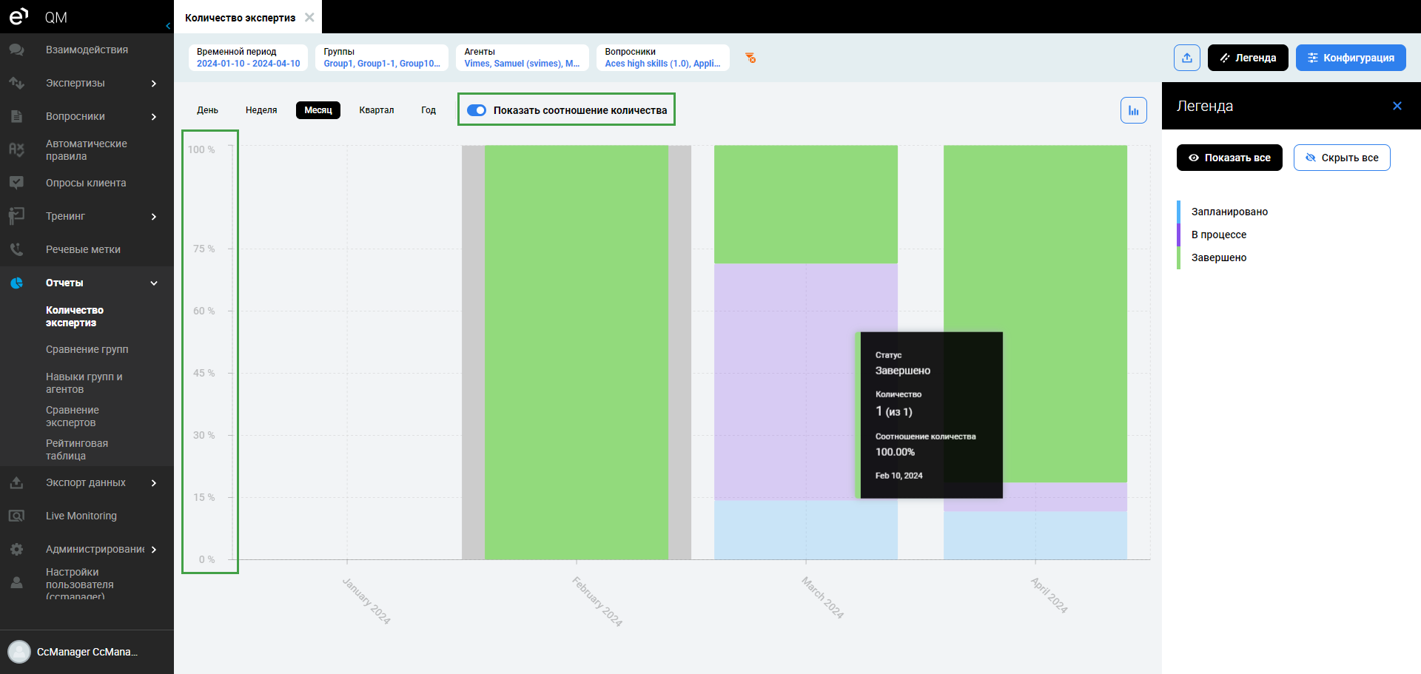Expand the Экспорт данных submenu arrow

[x=154, y=482]
